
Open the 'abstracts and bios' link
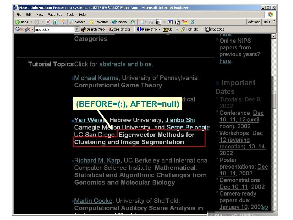125,64
